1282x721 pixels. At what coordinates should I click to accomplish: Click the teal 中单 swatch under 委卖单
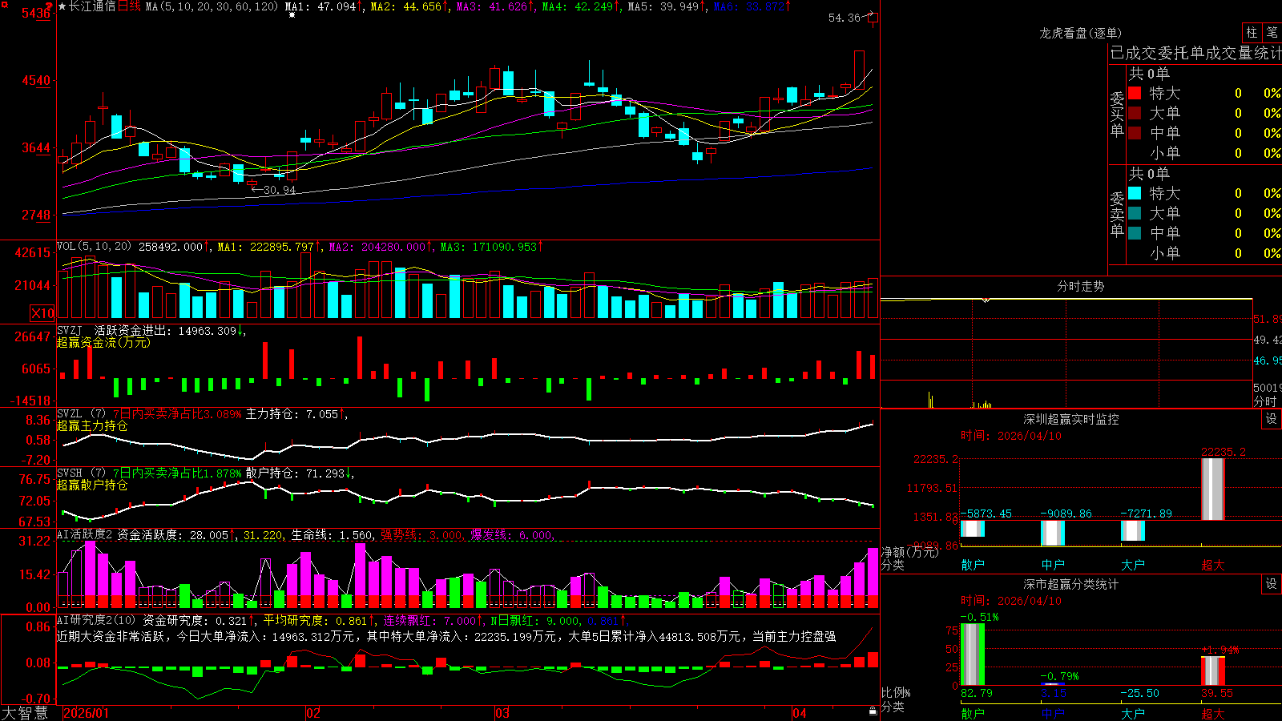coord(1135,233)
